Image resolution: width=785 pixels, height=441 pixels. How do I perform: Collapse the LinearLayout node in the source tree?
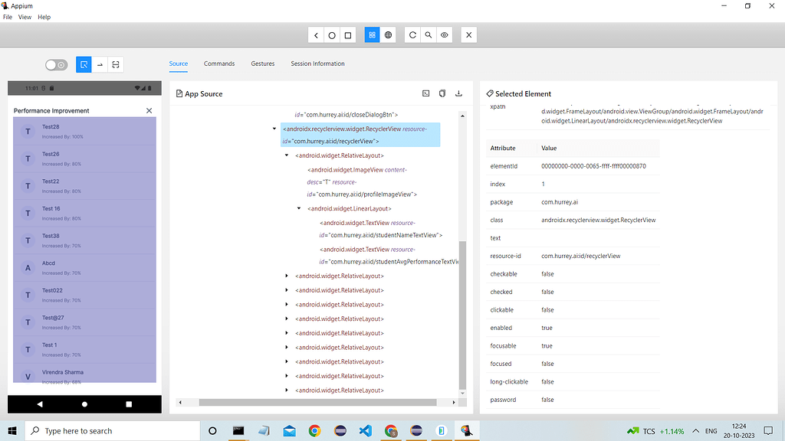(x=299, y=207)
